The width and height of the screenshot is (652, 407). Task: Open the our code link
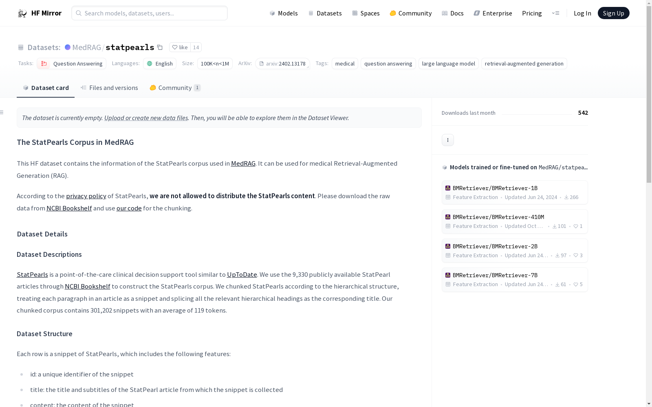[x=129, y=208]
